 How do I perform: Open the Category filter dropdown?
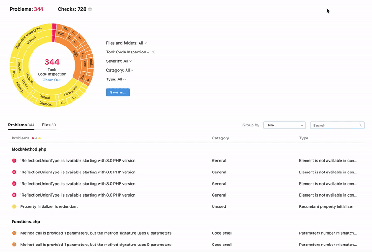point(120,70)
